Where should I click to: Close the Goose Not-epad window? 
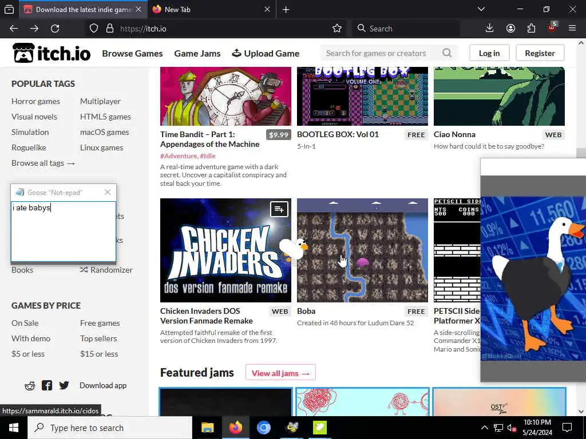pos(108,192)
